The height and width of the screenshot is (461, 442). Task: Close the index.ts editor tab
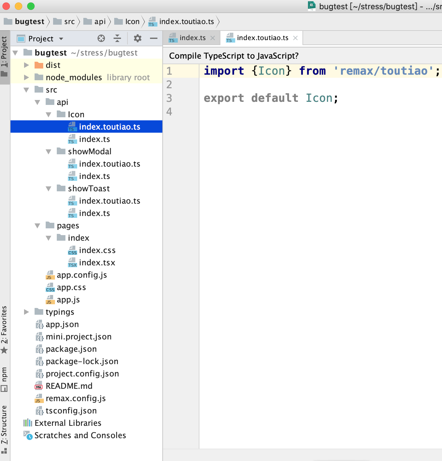click(213, 38)
